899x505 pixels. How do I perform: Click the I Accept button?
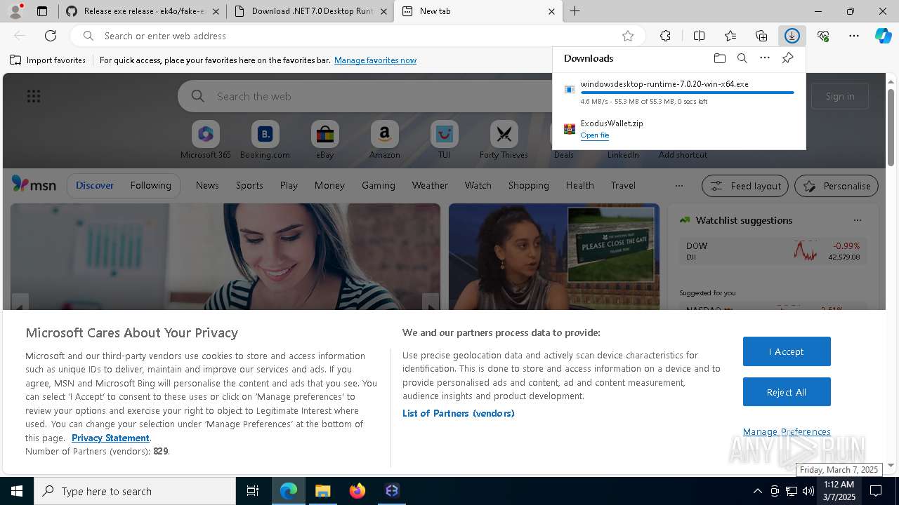coord(786,351)
